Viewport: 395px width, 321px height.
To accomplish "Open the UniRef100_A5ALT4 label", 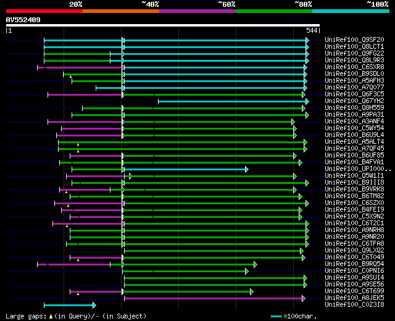I will tap(354, 142).
